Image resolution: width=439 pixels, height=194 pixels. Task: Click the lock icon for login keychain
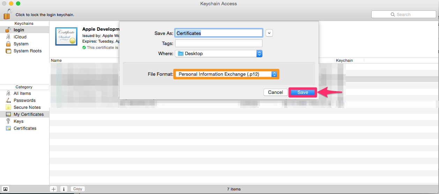(x=7, y=14)
